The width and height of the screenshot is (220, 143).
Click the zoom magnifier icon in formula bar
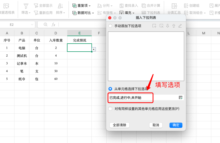coord(45,25)
